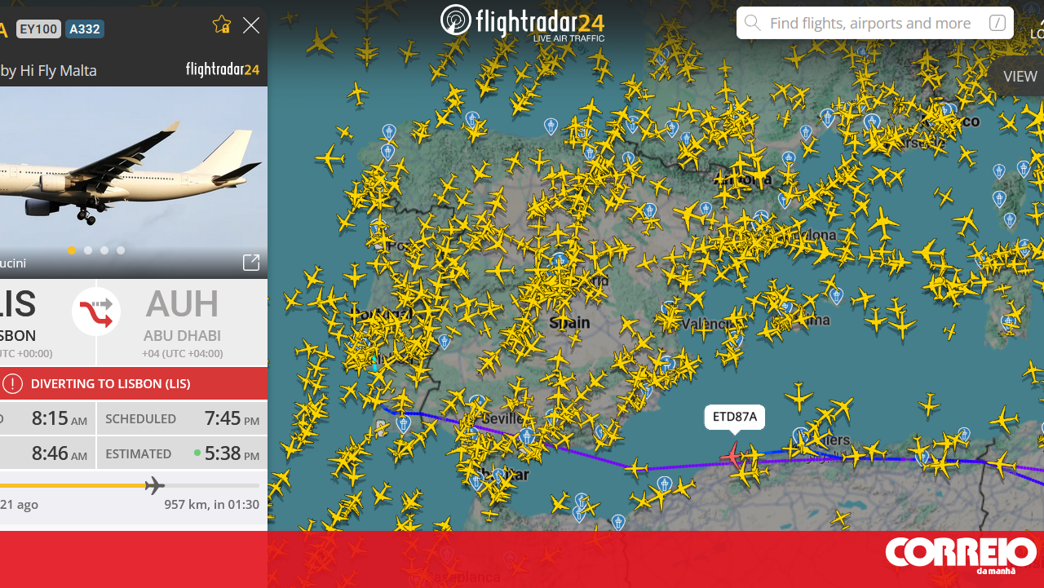Screen dimensions: 1044x588
Task: Click the slash shortcut key icon
Action: [x=997, y=23]
